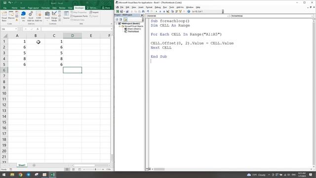Open the Run menu in VBA editor
Image resolution: width=316 pixels, height=178 pixels.
165,7
